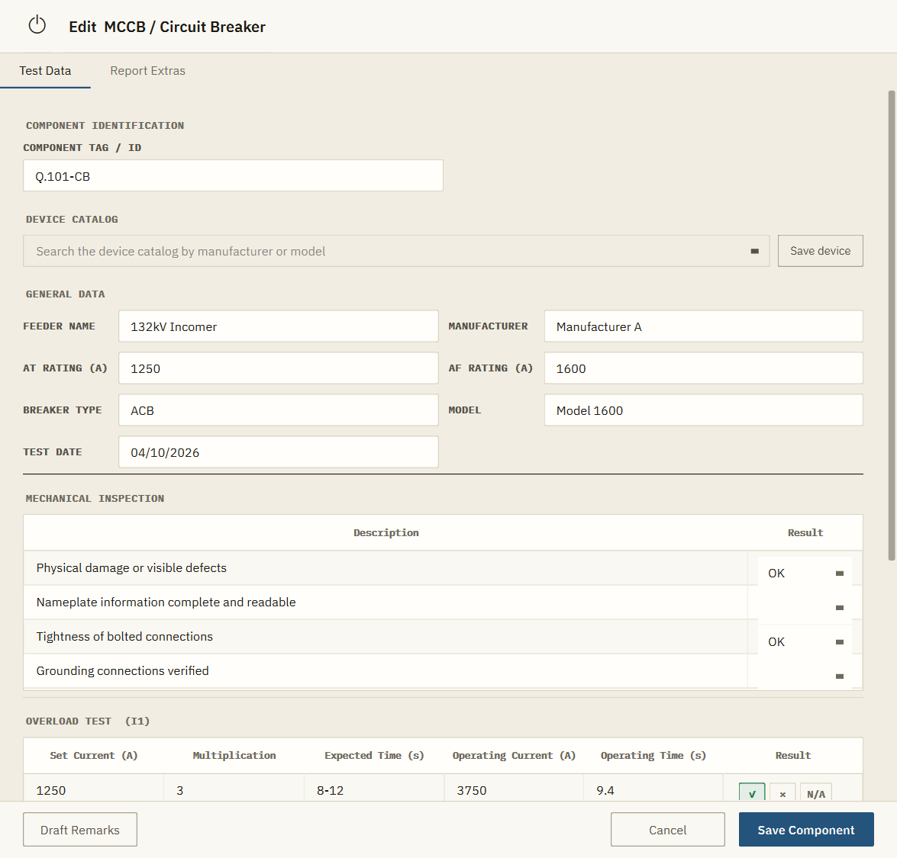Open result dropdown for Tightness of bolted connections
This screenshot has height=858, width=897.
pyautogui.click(x=805, y=641)
